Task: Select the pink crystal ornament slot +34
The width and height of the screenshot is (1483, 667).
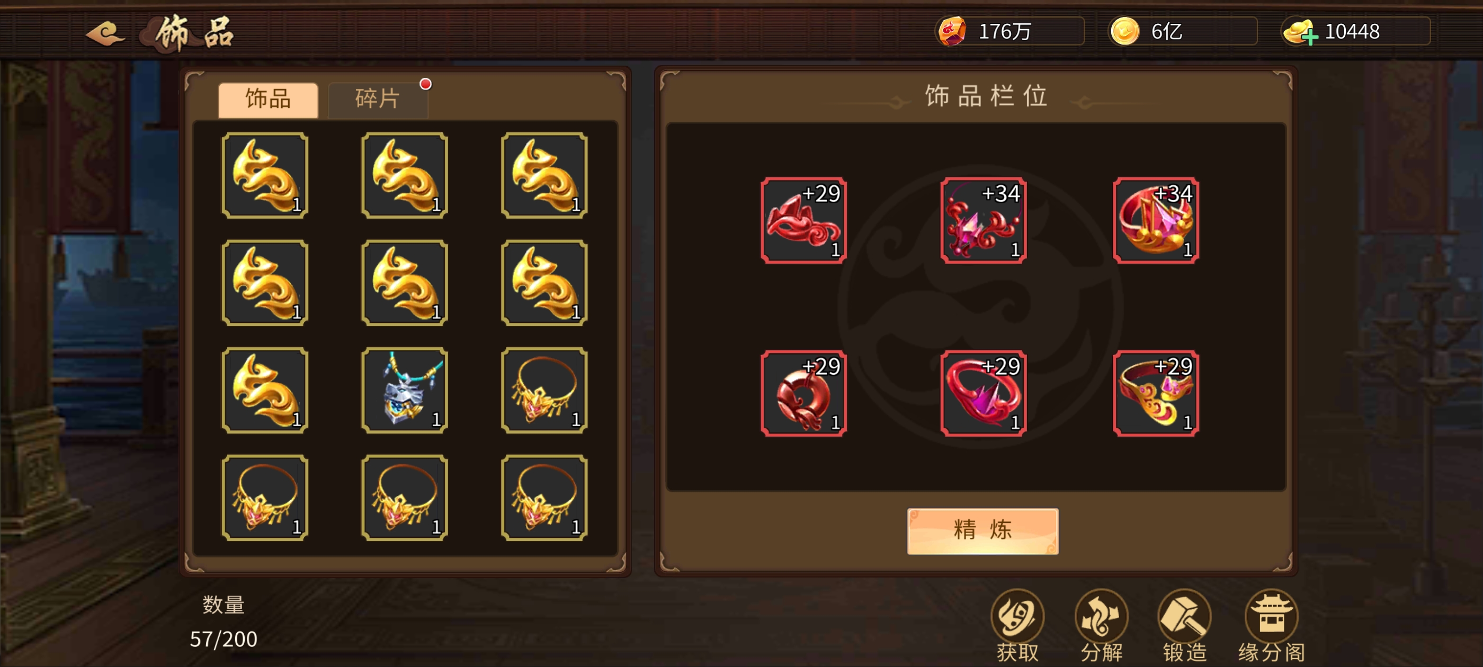Action: click(x=984, y=220)
